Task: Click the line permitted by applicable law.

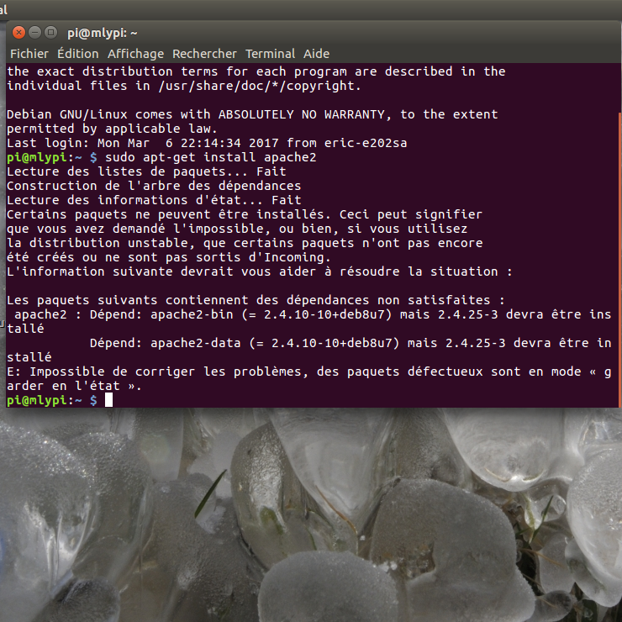Action: (x=112, y=129)
